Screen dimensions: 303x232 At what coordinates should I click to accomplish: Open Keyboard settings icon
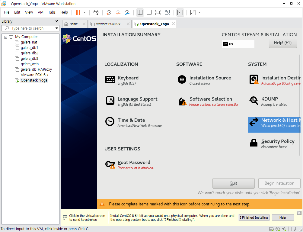tap(110, 79)
